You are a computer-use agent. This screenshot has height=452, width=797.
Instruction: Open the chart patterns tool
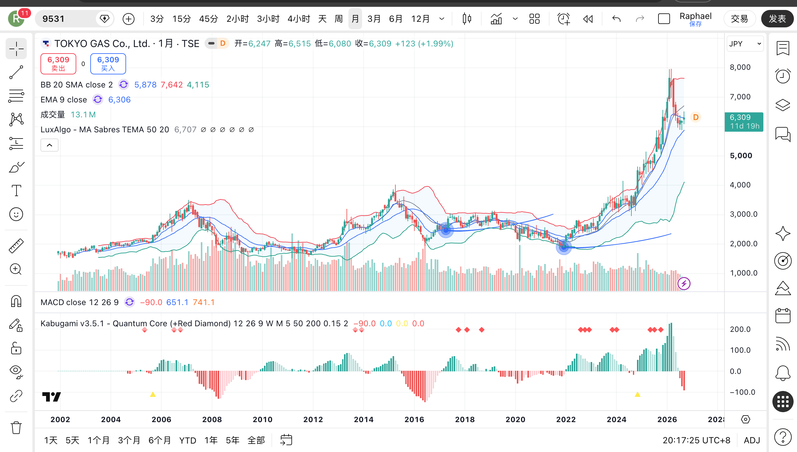coord(16,120)
